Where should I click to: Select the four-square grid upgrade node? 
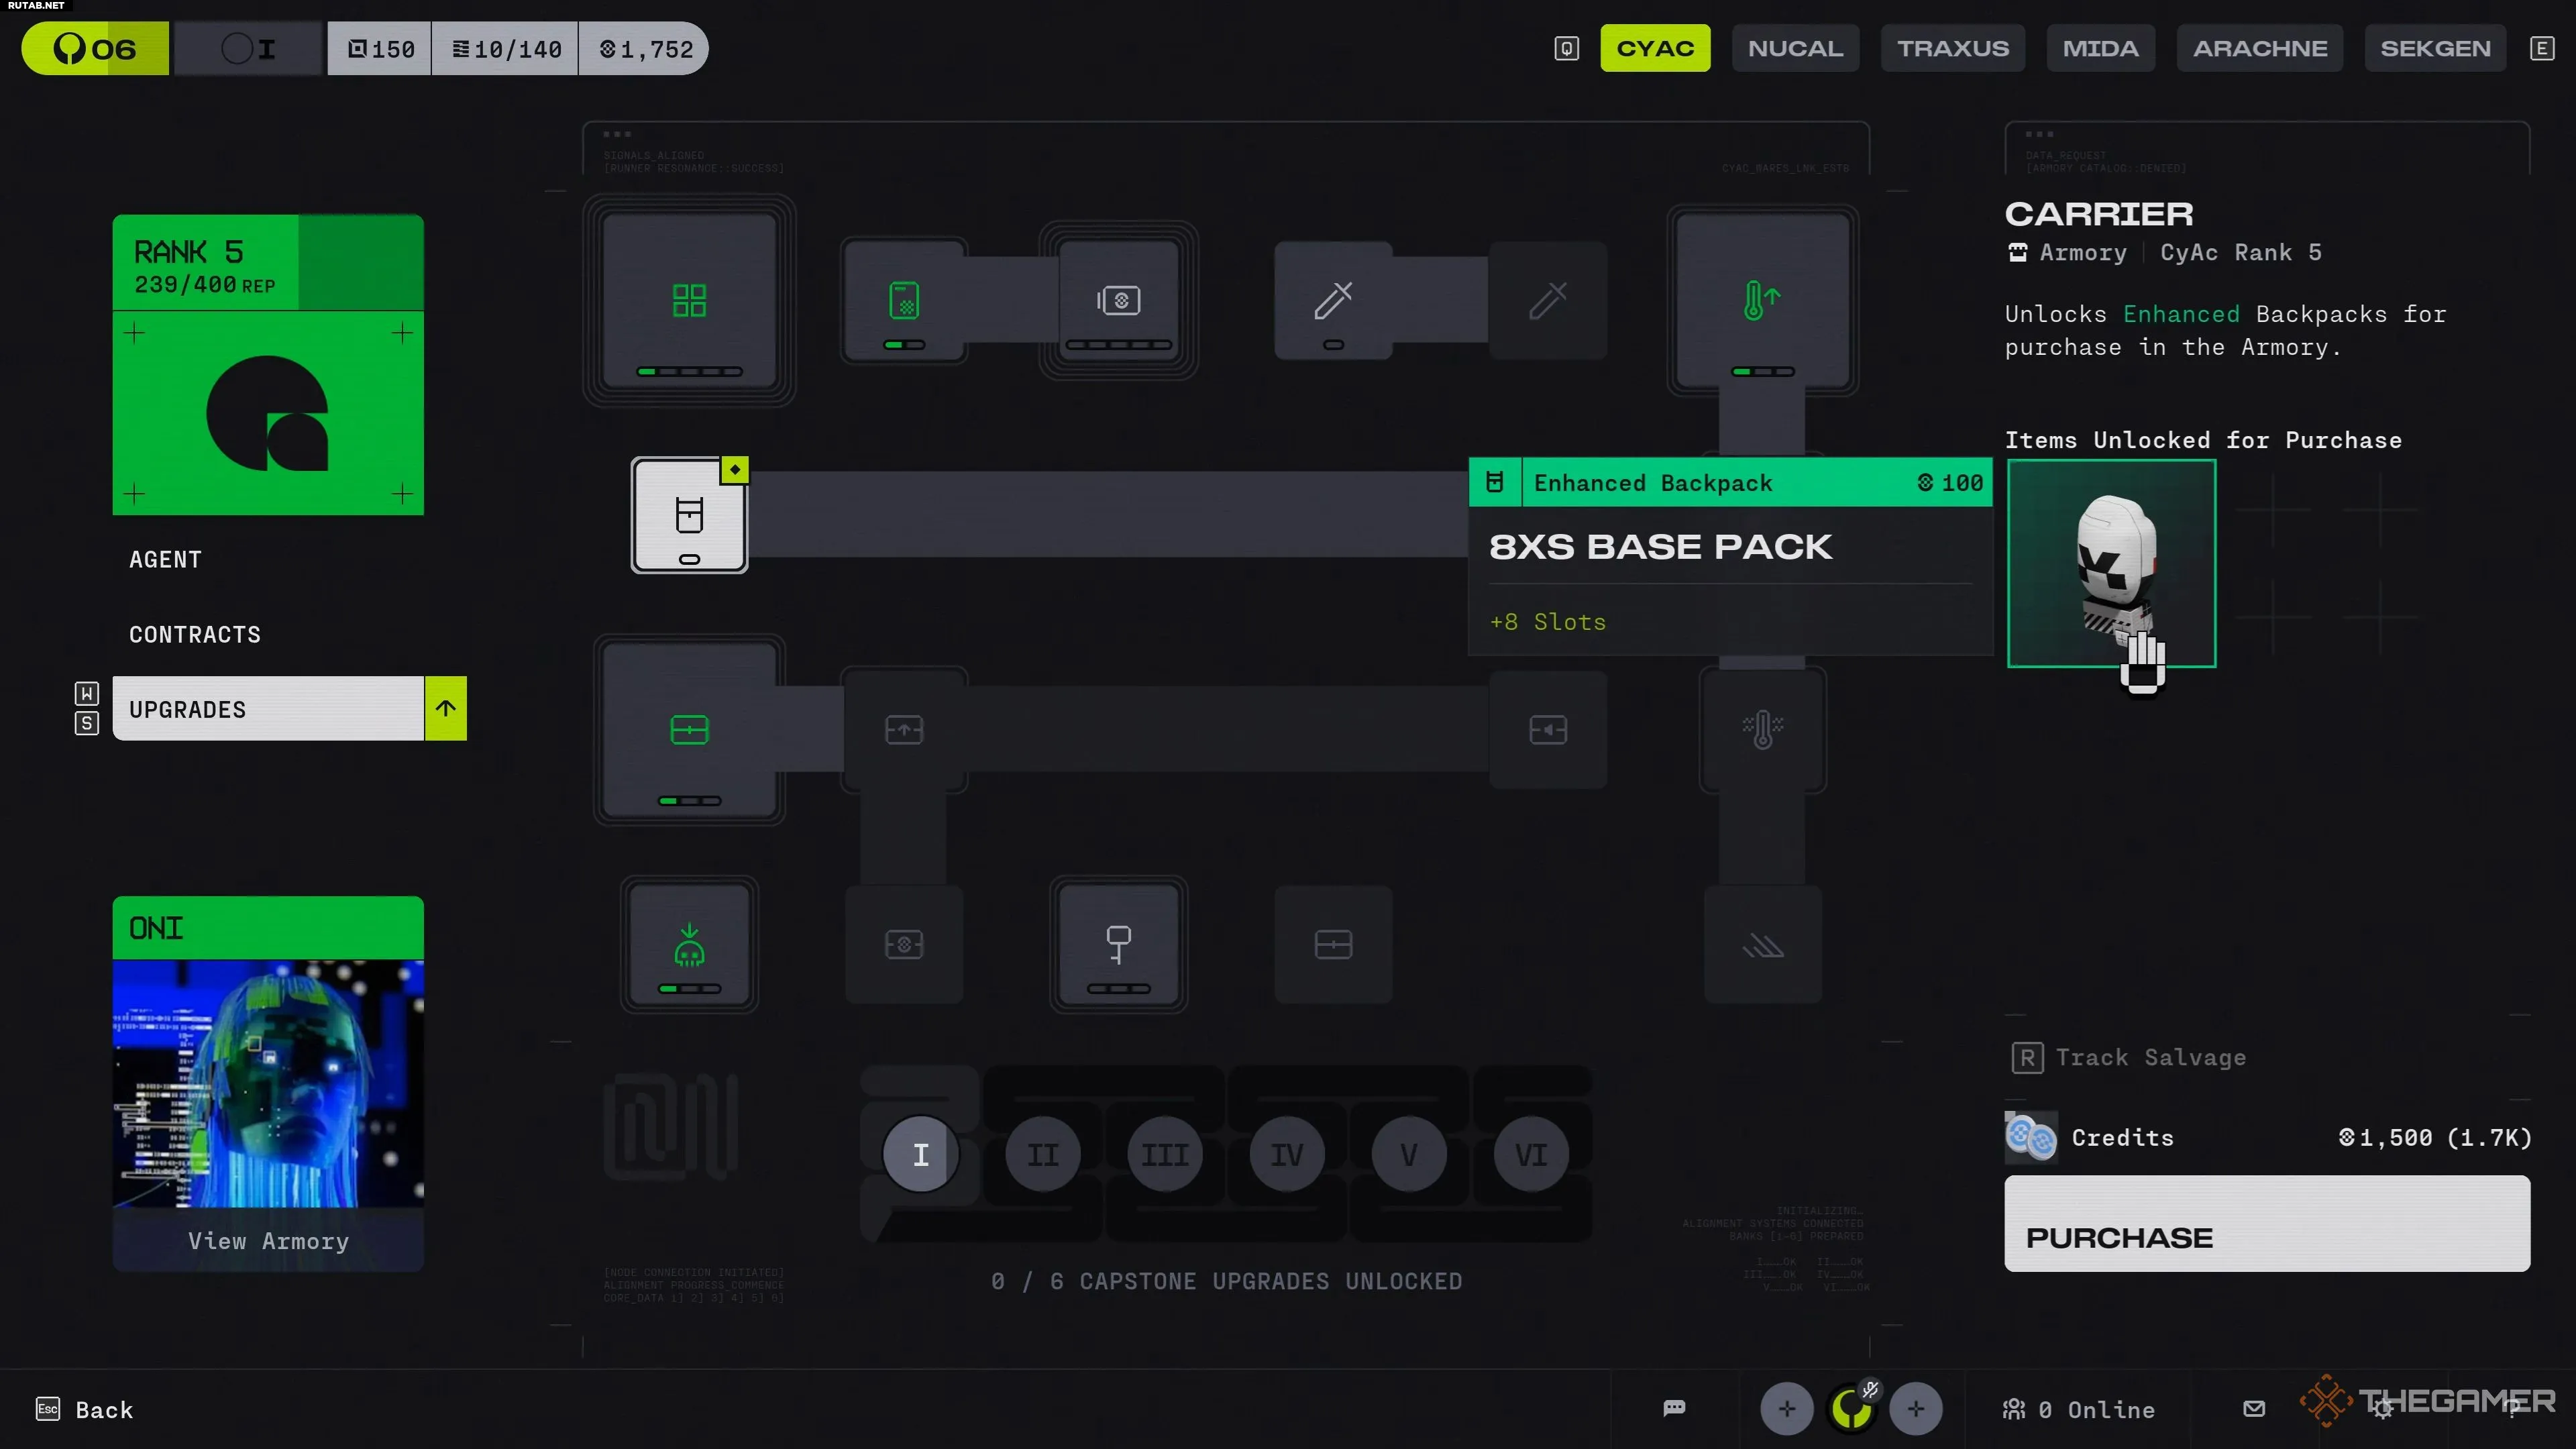[689, 300]
